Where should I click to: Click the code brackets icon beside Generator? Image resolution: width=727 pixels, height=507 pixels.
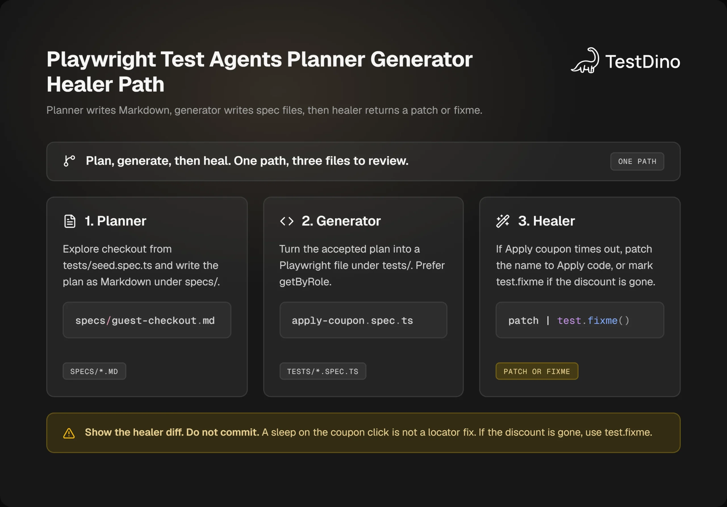pos(287,221)
